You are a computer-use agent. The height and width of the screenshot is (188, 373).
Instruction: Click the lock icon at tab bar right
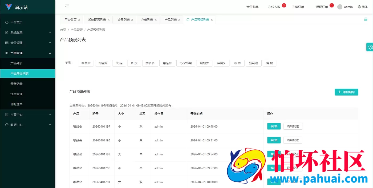366,19
